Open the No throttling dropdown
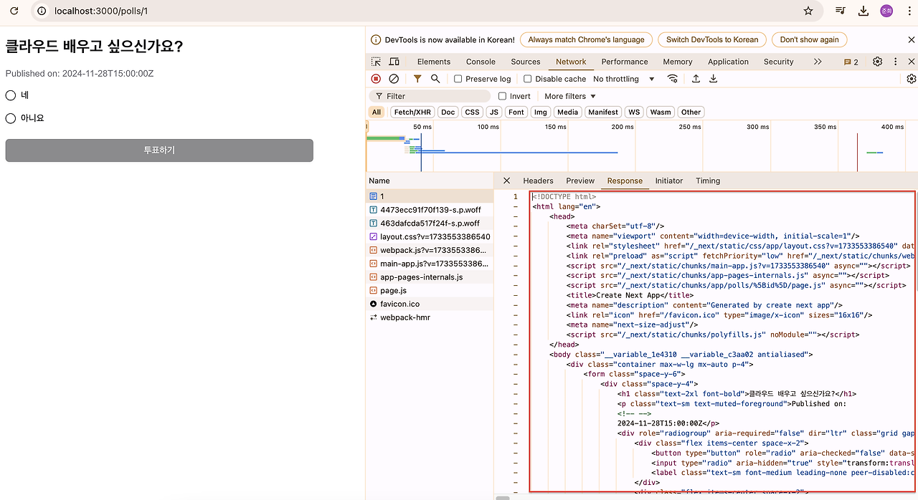This screenshot has height=500, width=918. click(x=624, y=79)
